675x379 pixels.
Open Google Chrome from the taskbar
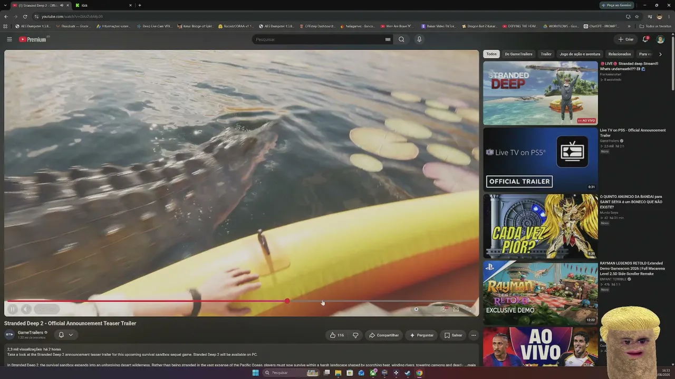point(419,373)
